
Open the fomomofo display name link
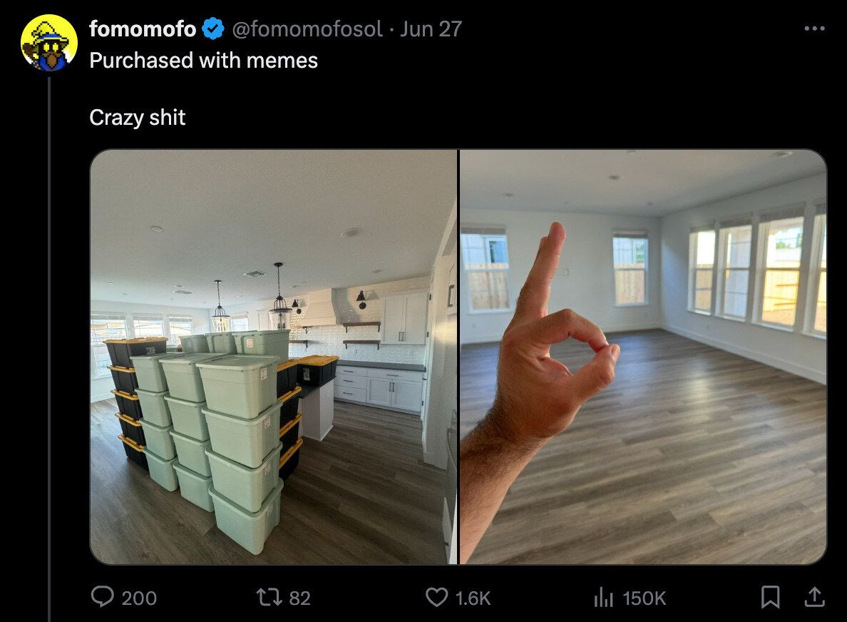pos(143,29)
